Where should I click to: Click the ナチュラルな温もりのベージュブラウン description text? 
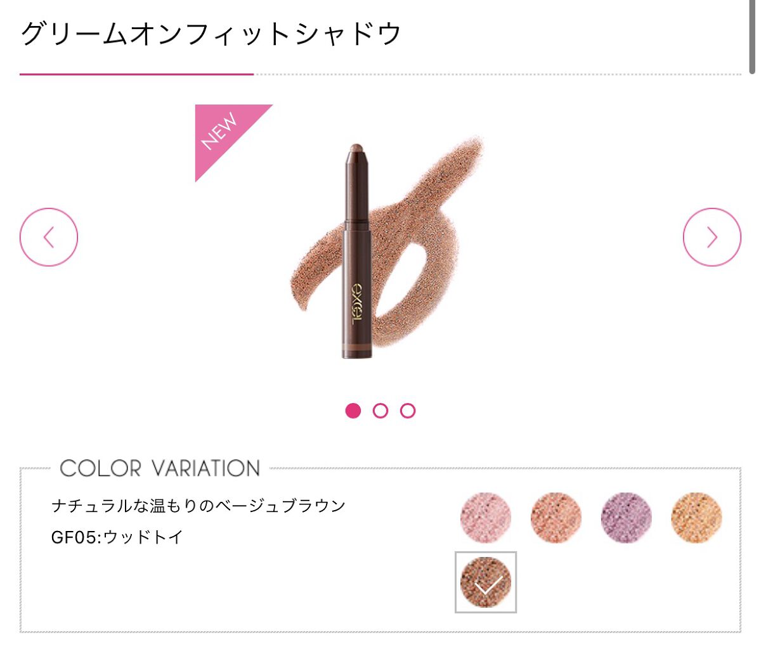198,506
